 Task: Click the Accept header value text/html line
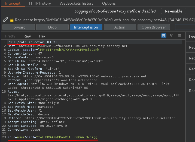(x=94, y=95)
